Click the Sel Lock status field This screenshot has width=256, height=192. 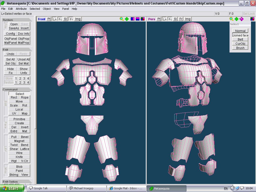[x=249, y=14]
